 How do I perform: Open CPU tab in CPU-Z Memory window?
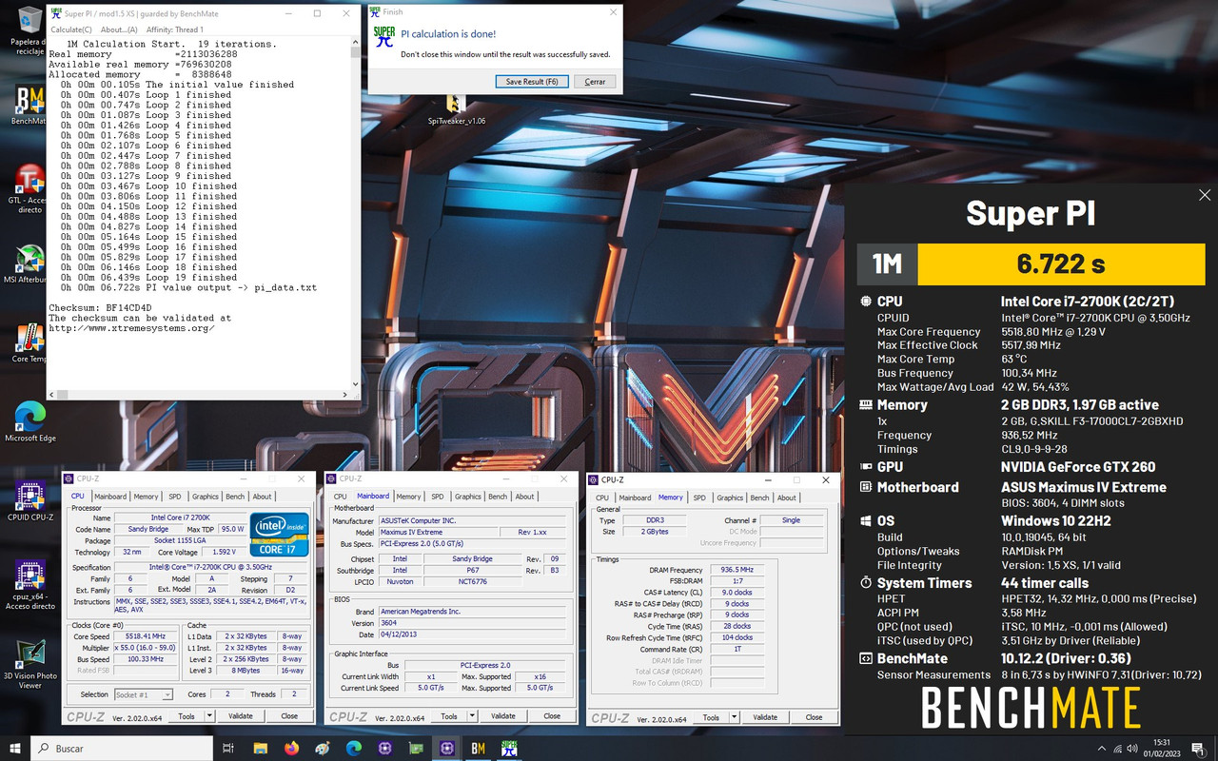(602, 498)
